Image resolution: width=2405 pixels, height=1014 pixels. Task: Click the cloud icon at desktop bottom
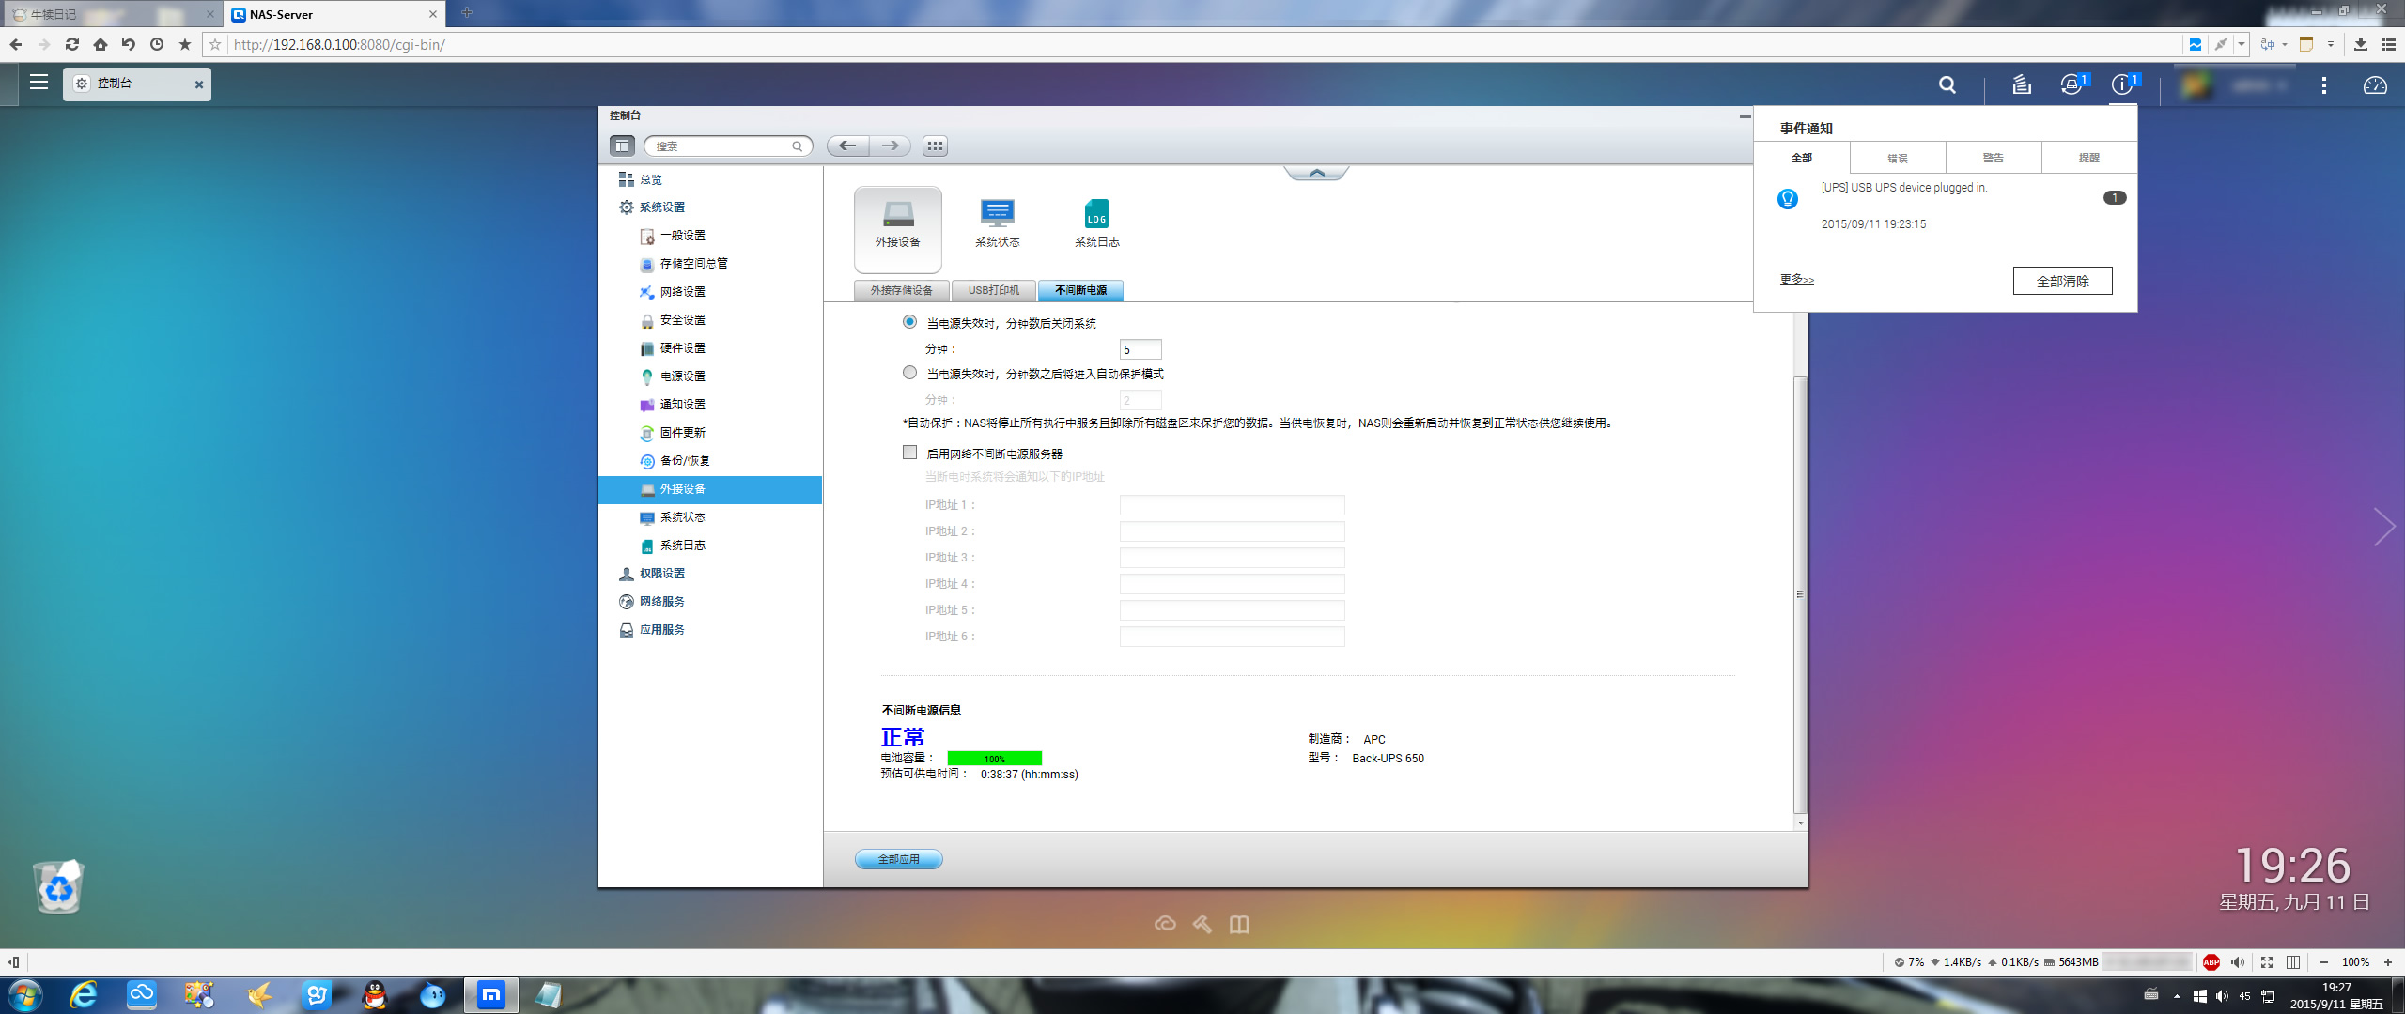point(1165,924)
